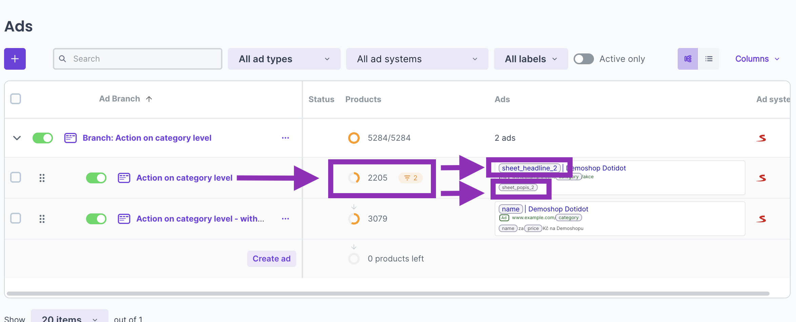The height and width of the screenshot is (322, 796).
Task: Tick the select-all checkbox in header
Action: [x=16, y=99]
